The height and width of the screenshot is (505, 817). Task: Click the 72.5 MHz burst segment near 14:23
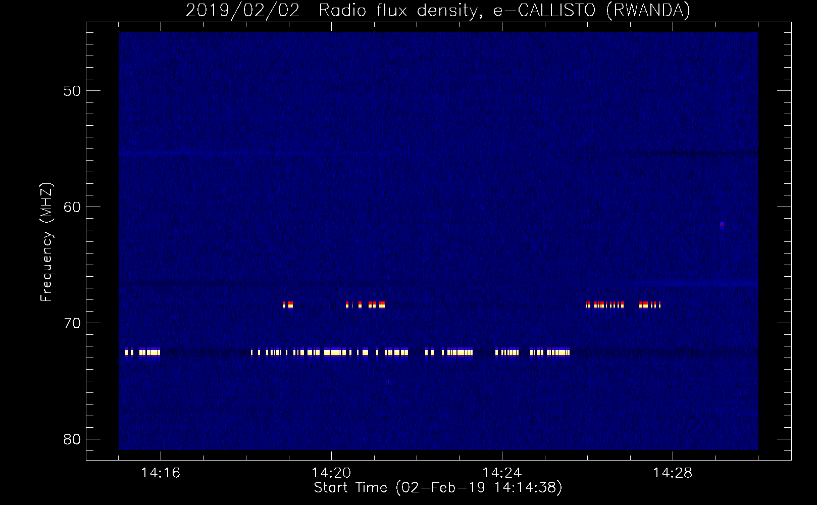pos(449,352)
